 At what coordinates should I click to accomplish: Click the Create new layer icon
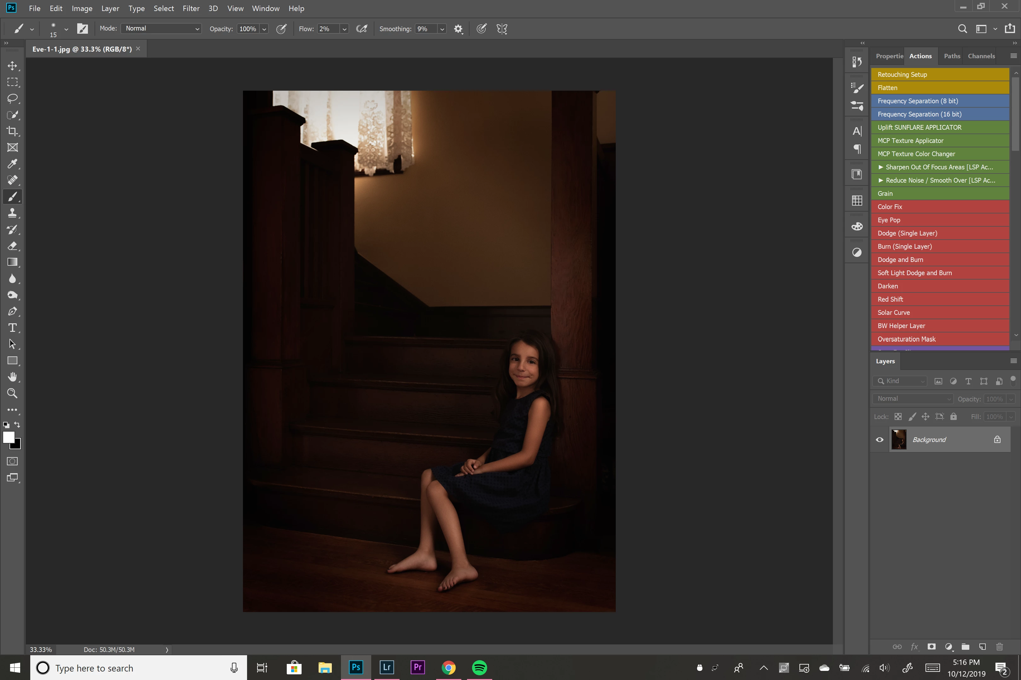tap(982, 647)
